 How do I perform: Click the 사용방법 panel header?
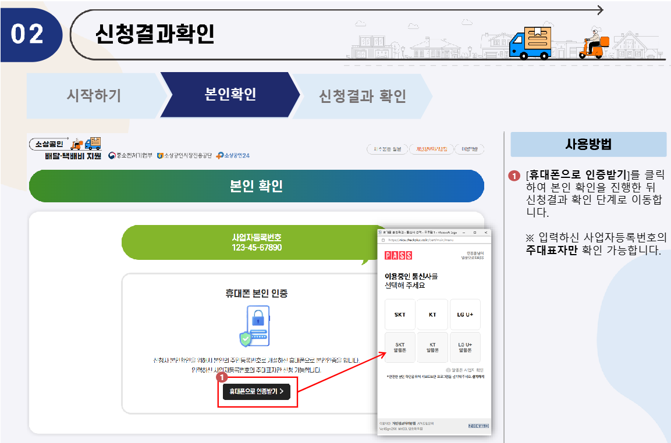coord(588,144)
